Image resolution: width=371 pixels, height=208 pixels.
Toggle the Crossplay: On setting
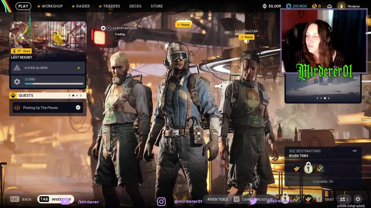(x=323, y=181)
